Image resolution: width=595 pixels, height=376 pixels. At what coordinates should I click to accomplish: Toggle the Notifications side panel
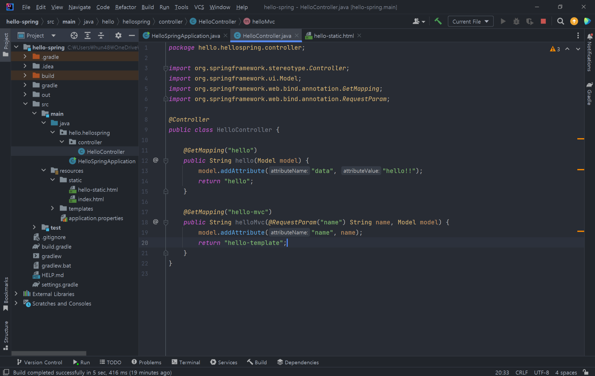tap(589, 53)
